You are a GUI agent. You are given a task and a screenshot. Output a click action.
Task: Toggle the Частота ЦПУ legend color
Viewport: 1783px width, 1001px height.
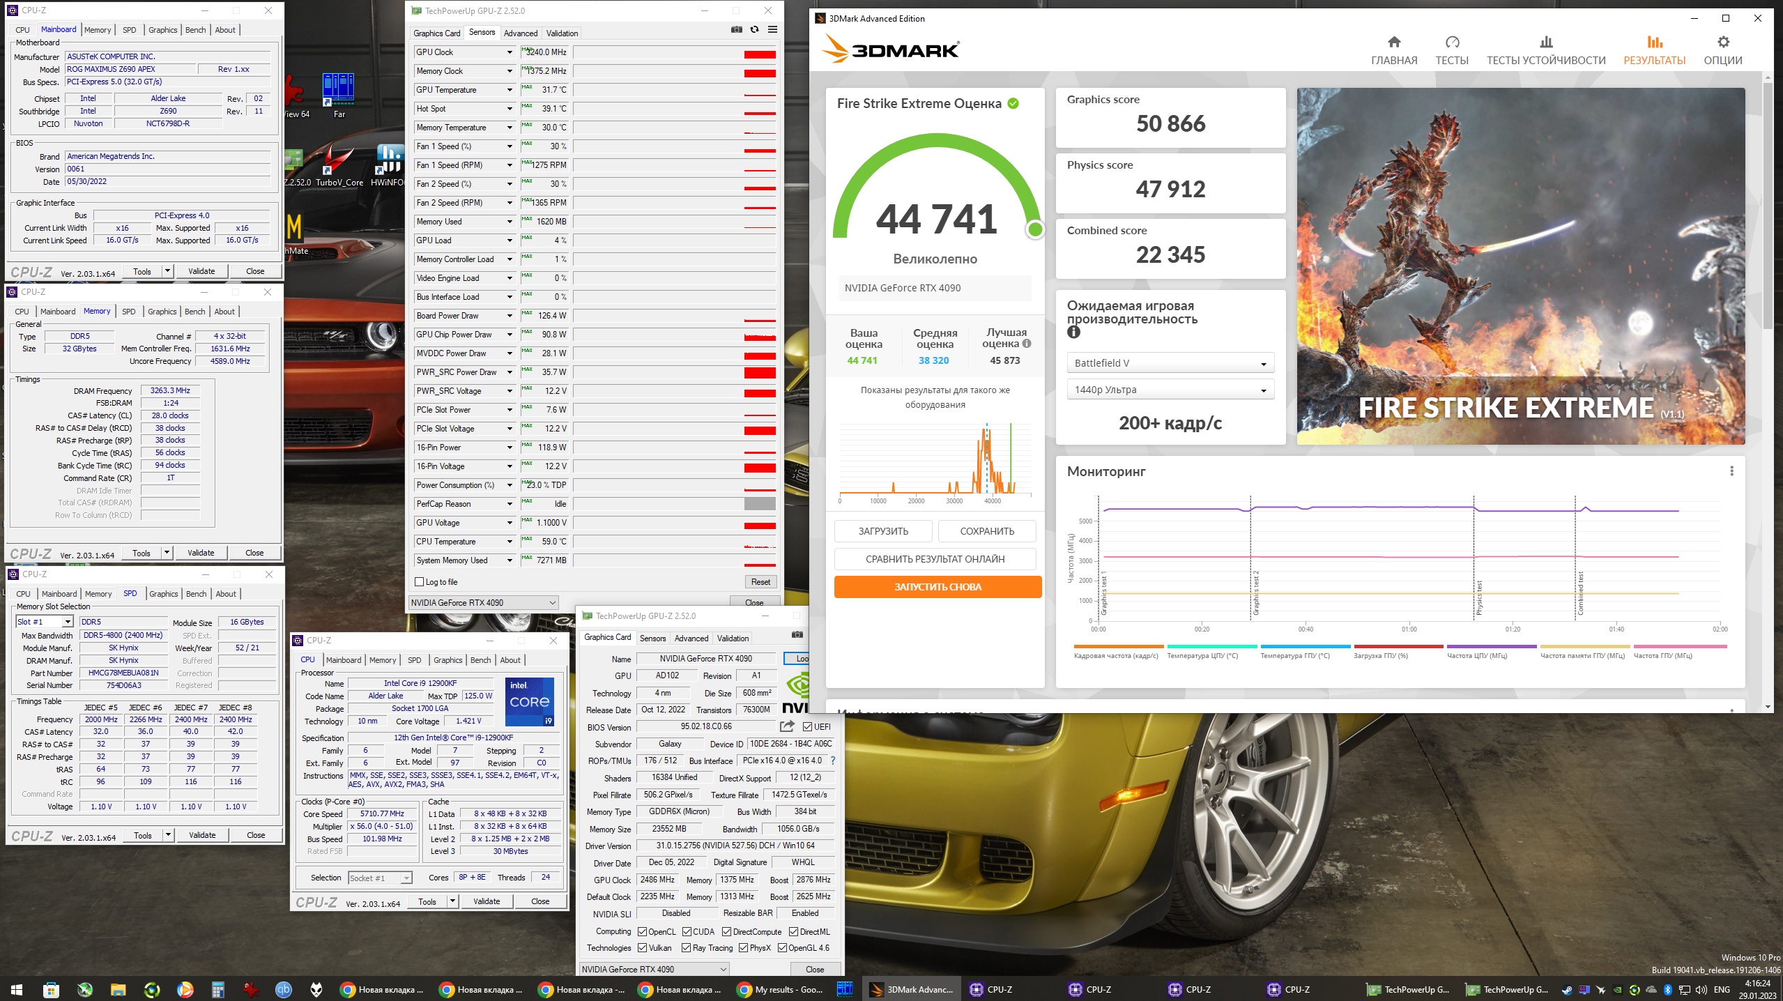coord(1492,646)
